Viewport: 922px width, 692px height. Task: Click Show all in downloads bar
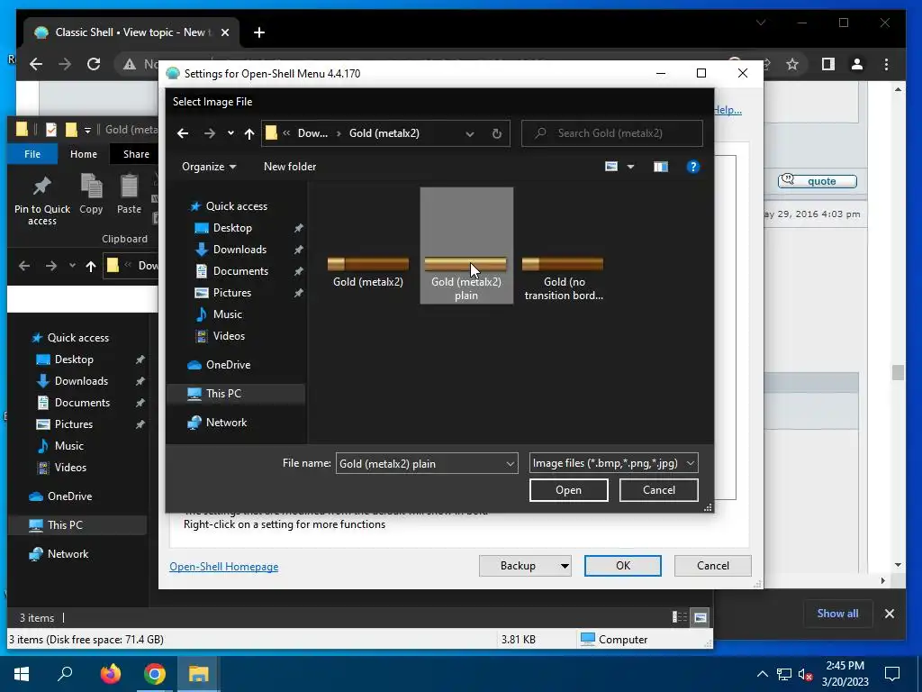837,614
